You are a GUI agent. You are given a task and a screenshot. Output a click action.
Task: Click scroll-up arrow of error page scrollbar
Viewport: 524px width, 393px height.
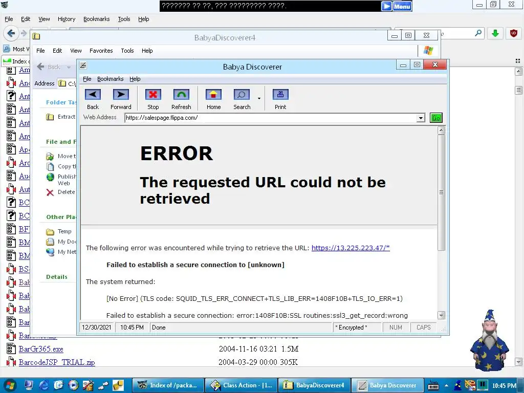coord(441,130)
